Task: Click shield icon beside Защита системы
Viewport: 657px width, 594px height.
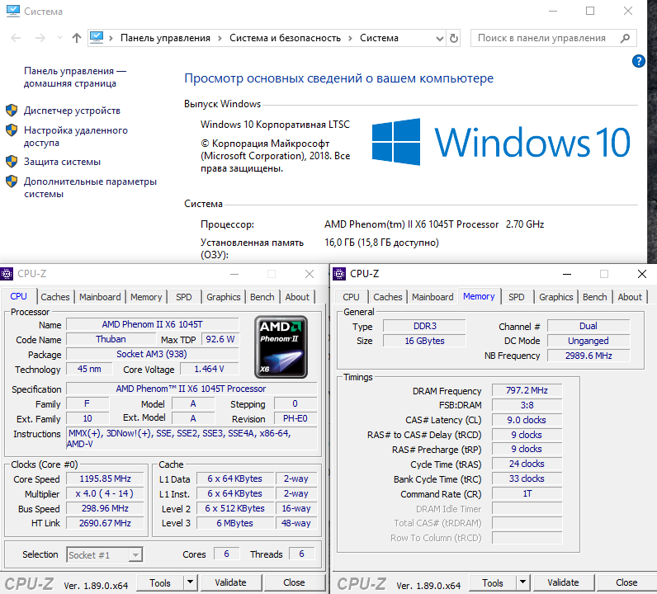Action: coord(12,161)
